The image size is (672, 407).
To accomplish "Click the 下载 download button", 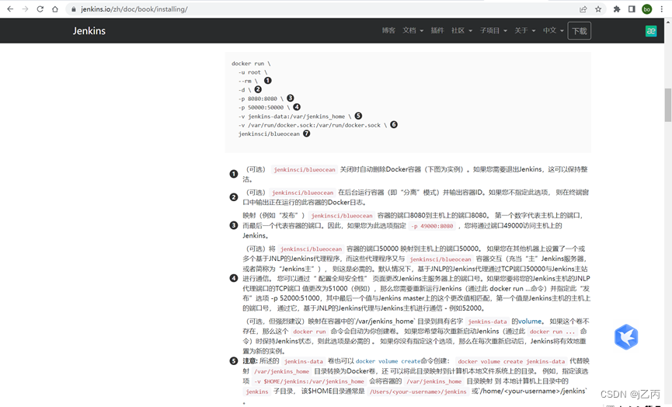I will click(580, 31).
